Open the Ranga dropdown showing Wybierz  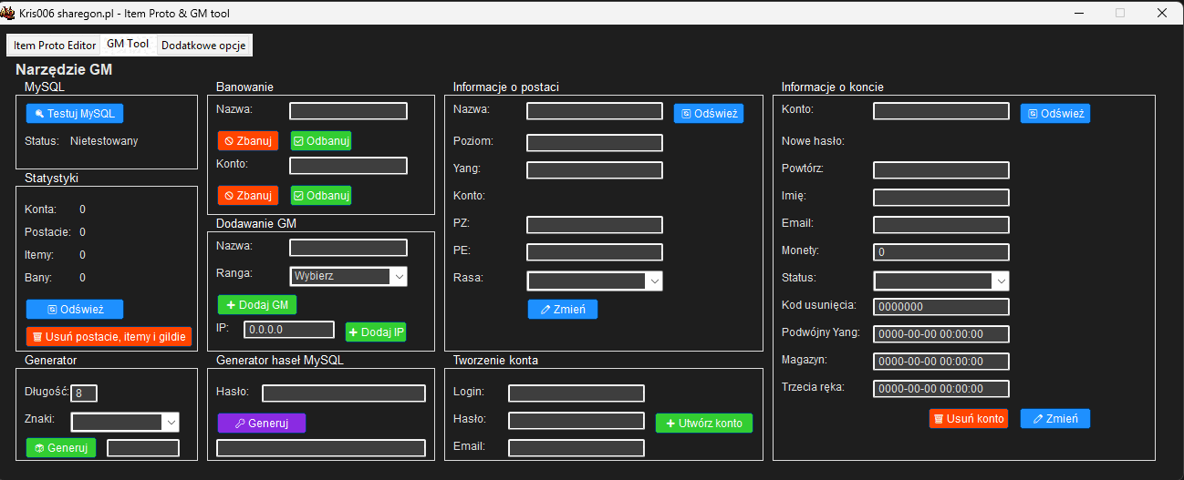coord(348,276)
